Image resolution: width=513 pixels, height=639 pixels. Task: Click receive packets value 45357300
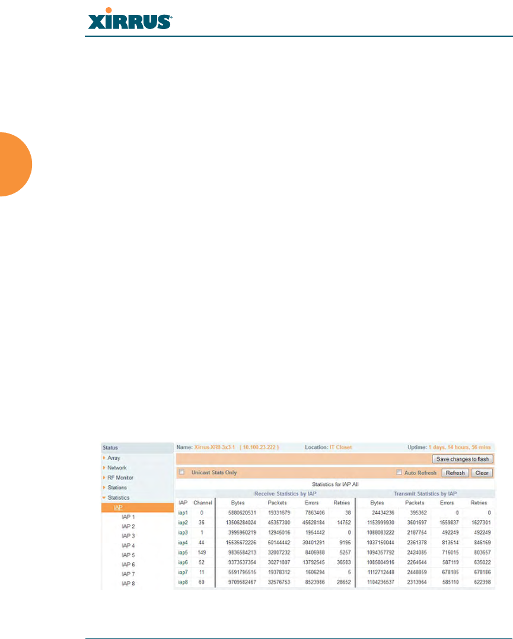pyautogui.click(x=279, y=523)
